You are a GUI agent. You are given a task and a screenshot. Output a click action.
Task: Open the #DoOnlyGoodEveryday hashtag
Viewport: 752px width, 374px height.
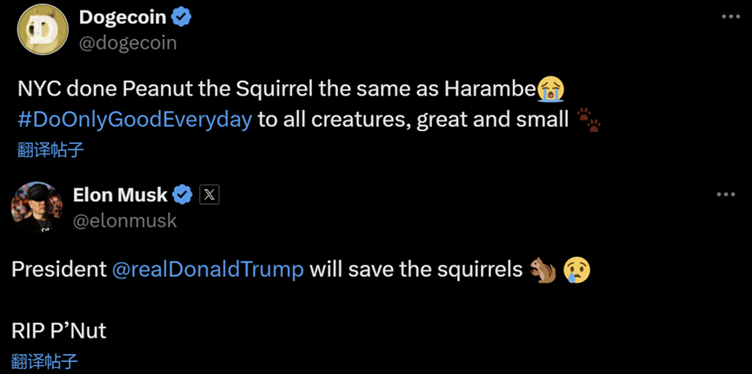point(135,119)
